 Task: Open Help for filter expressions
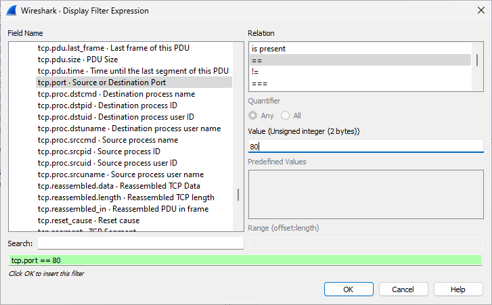click(x=458, y=289)
